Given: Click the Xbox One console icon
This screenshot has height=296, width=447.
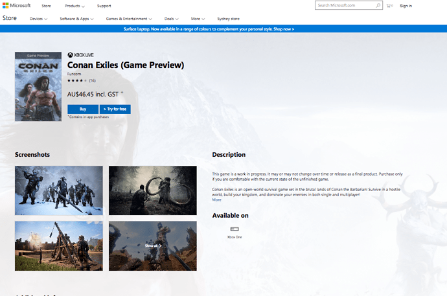Looking at the screenshot, I should click(x=235, y=229).
